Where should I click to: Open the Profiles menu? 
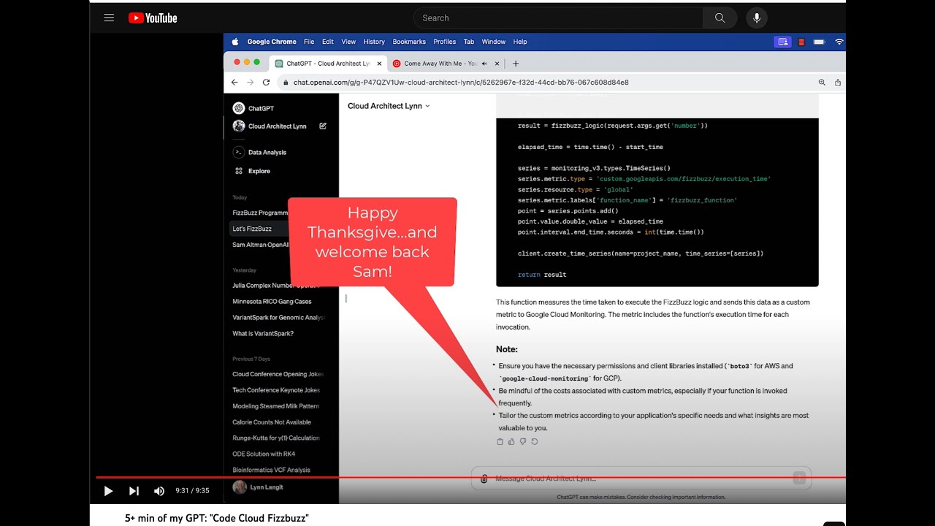point(444,42)
